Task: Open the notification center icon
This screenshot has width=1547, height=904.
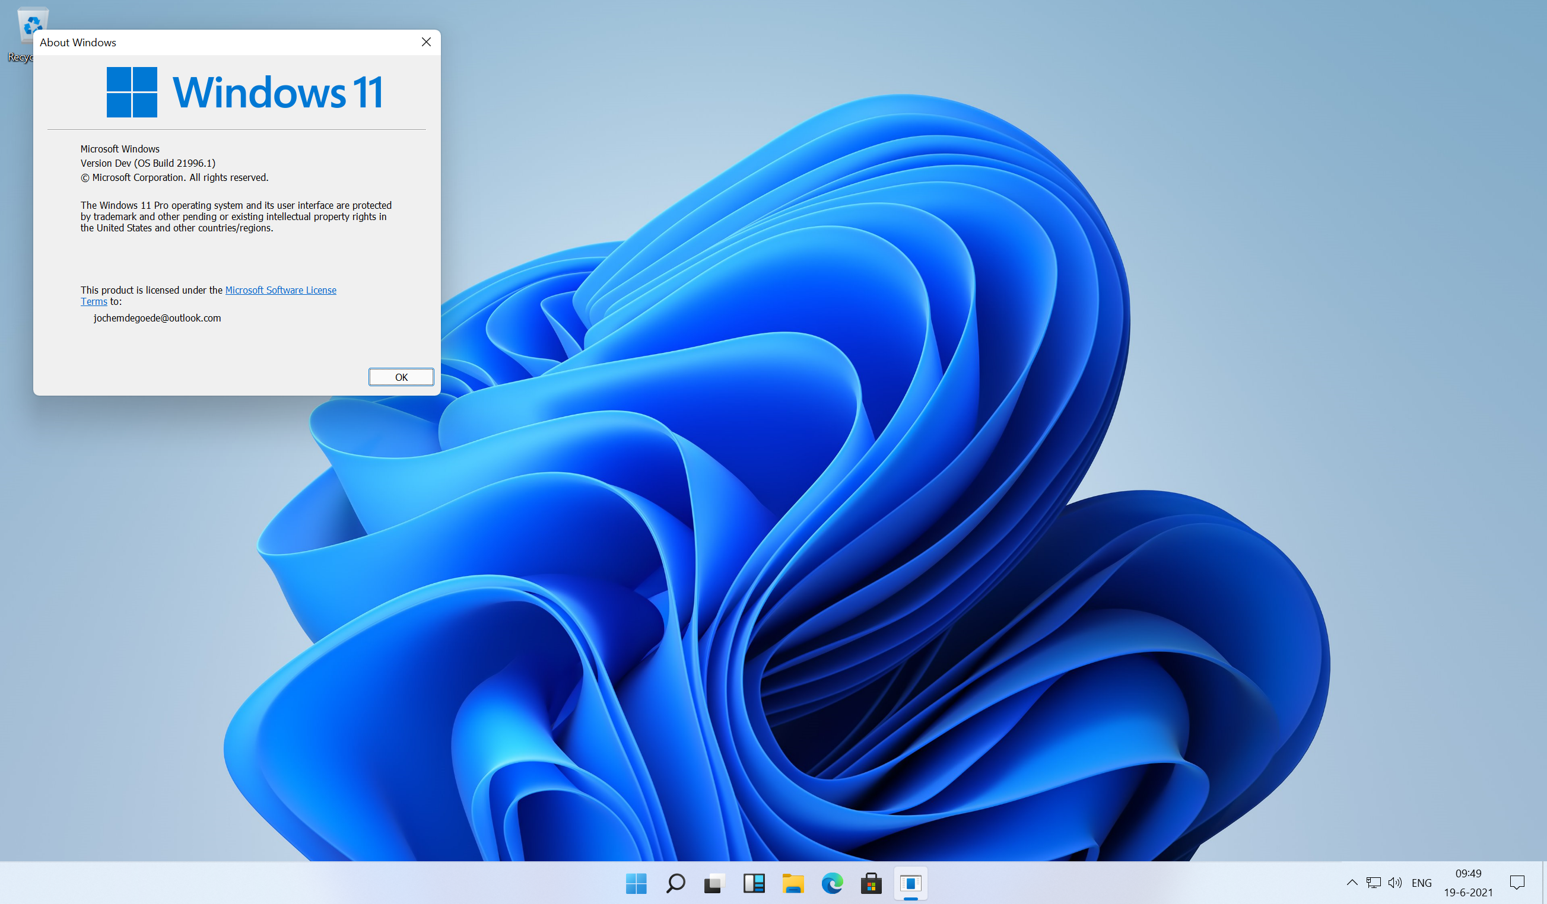Action: tap(1517, 883)
